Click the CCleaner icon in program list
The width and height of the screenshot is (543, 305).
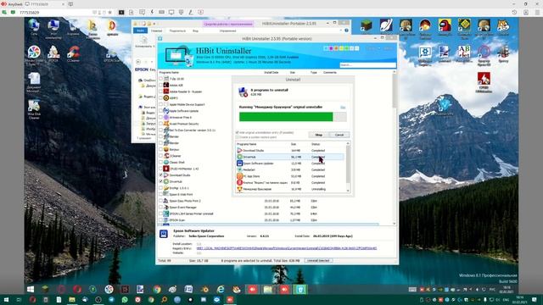tap(166, 156)
